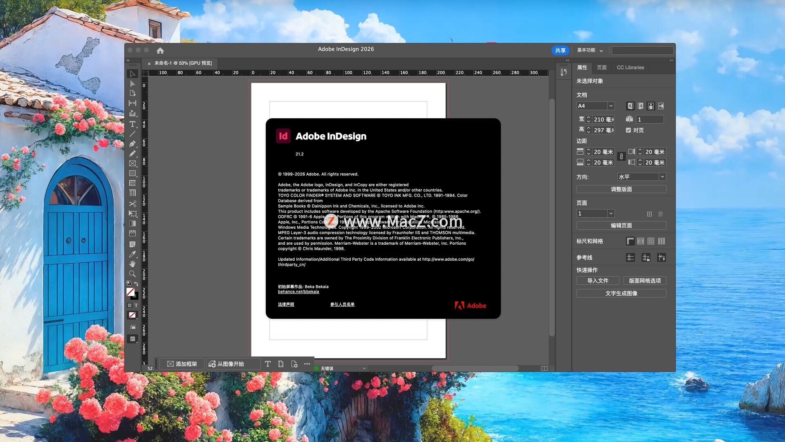785x442 pixels.
Task: Toggle rulers display in 标尺和网格
Action: pos(630,241)
